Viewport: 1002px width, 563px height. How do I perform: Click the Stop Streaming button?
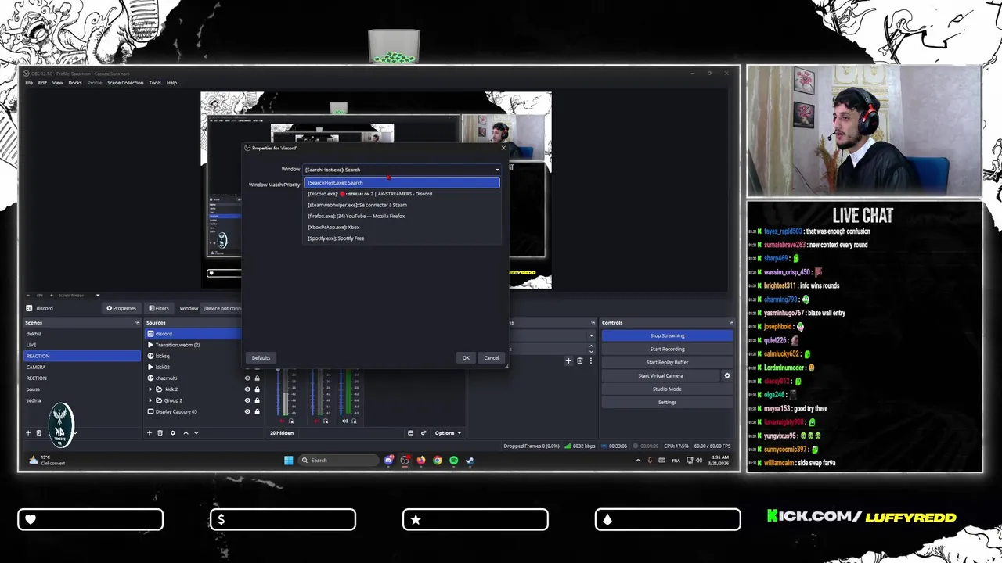point(667,335)
